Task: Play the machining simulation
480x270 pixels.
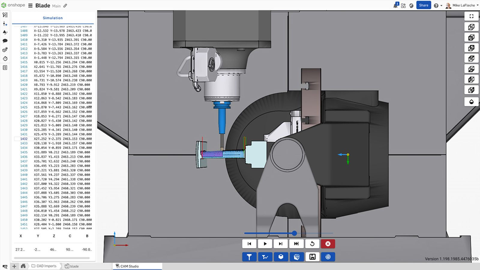Action: [265, 244]
